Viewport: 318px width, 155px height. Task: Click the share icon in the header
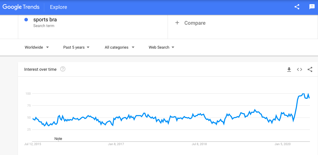[x=297, y=7]
